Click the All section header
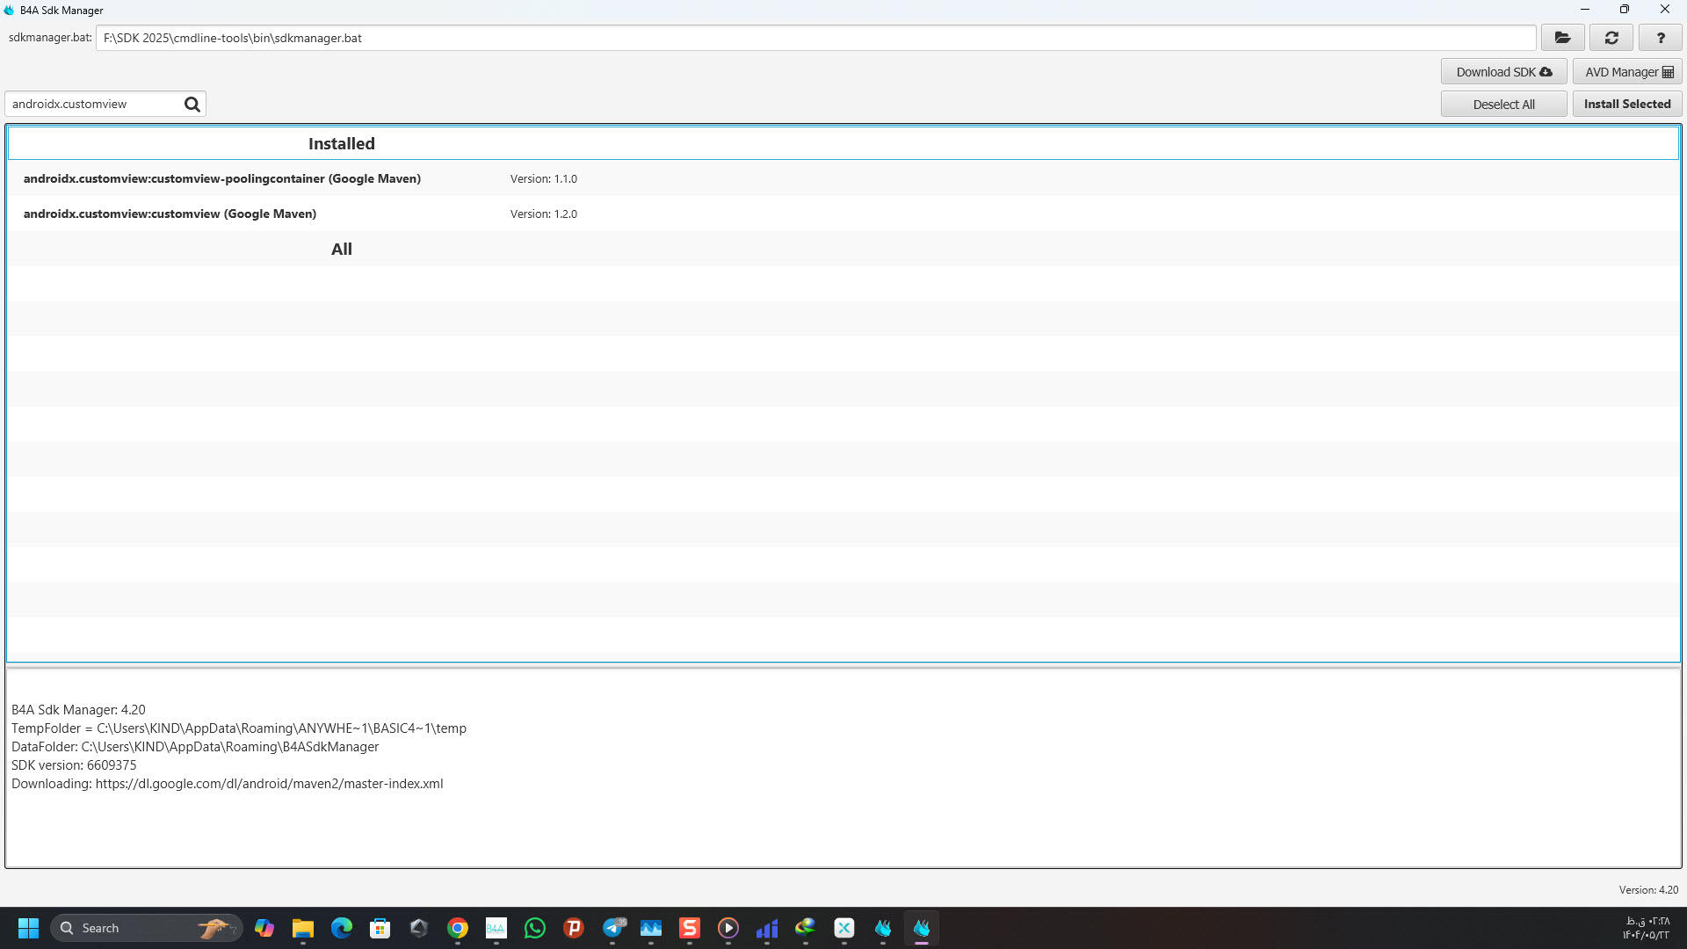 341,249
